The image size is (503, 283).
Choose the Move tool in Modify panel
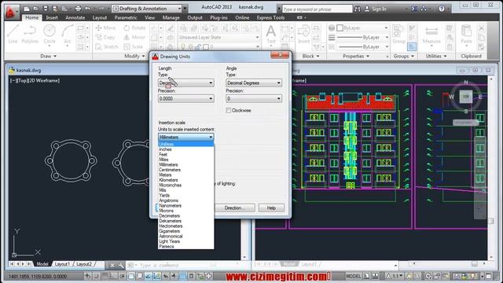pos(105,28)
